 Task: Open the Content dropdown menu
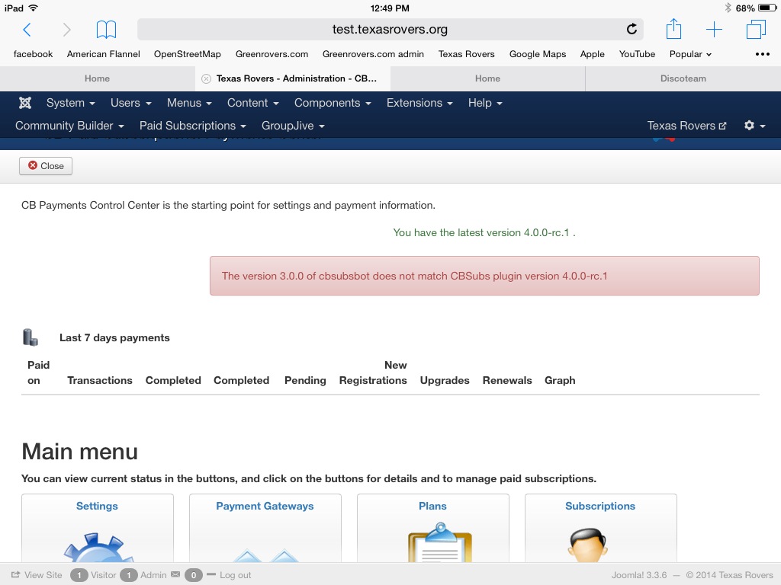coord(253,103)
